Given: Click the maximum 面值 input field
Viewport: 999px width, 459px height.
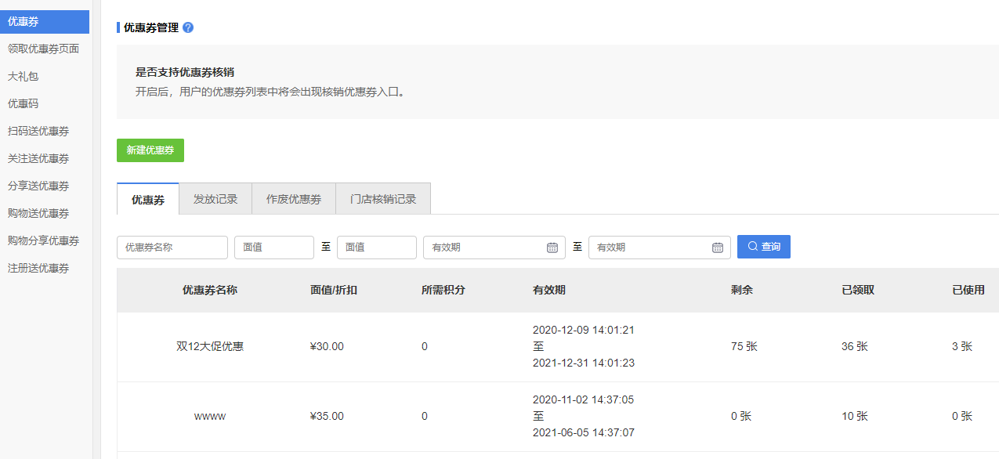Looking at the screenshot, I should click(376, 248).
